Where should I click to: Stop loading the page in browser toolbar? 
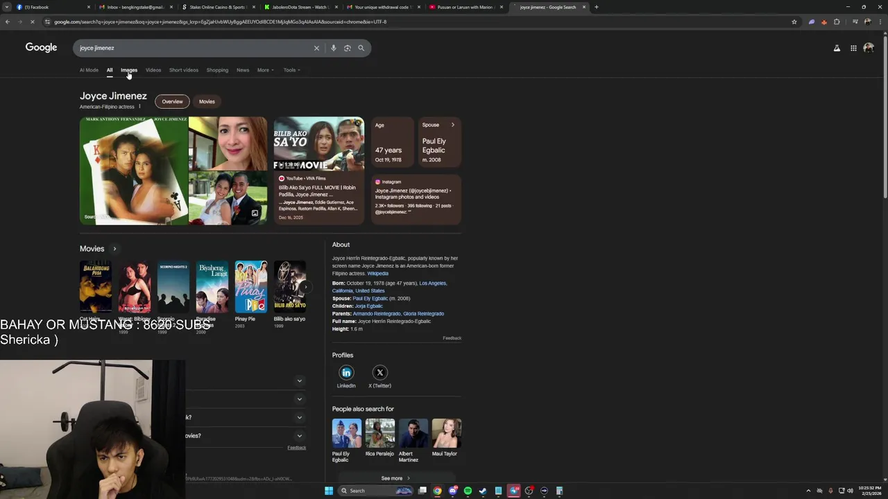[33, 21]
